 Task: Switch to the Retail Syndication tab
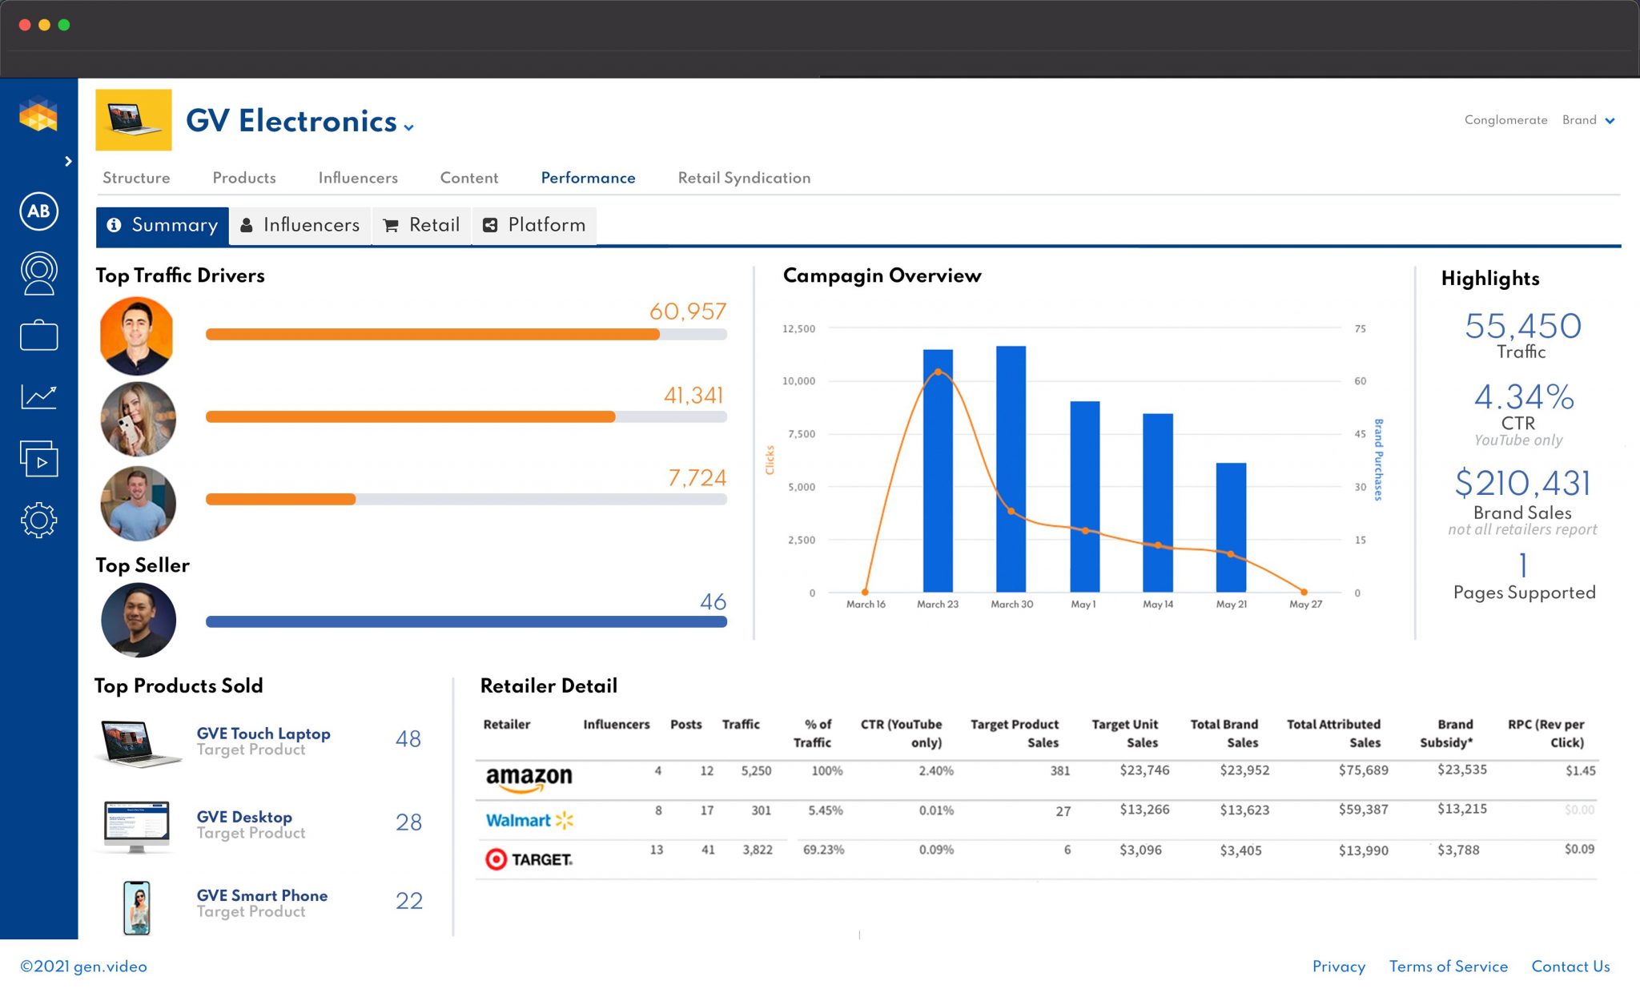(744, 178)
